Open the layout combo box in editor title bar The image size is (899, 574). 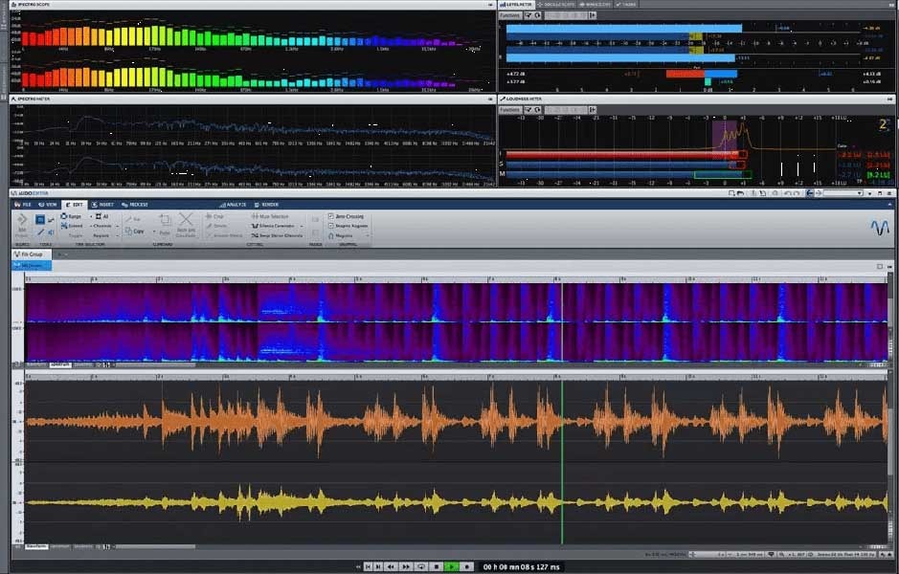pos(843,193)
